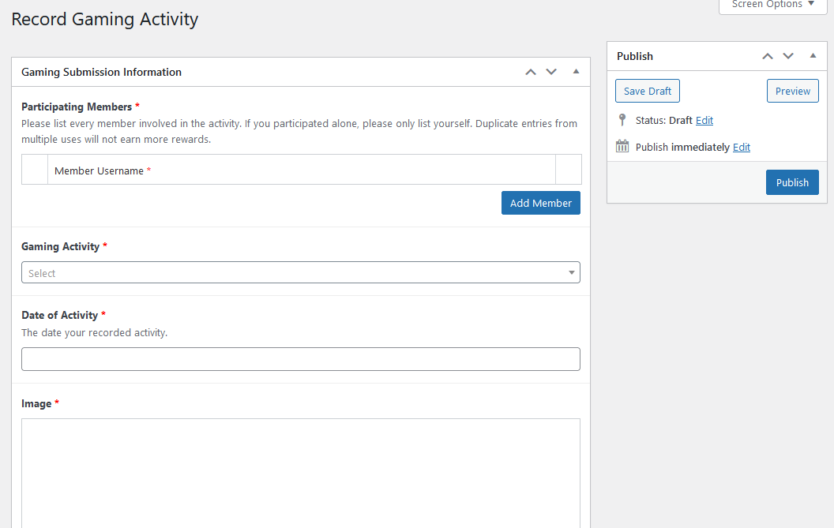Edit the Draft status link

[704, 121]
